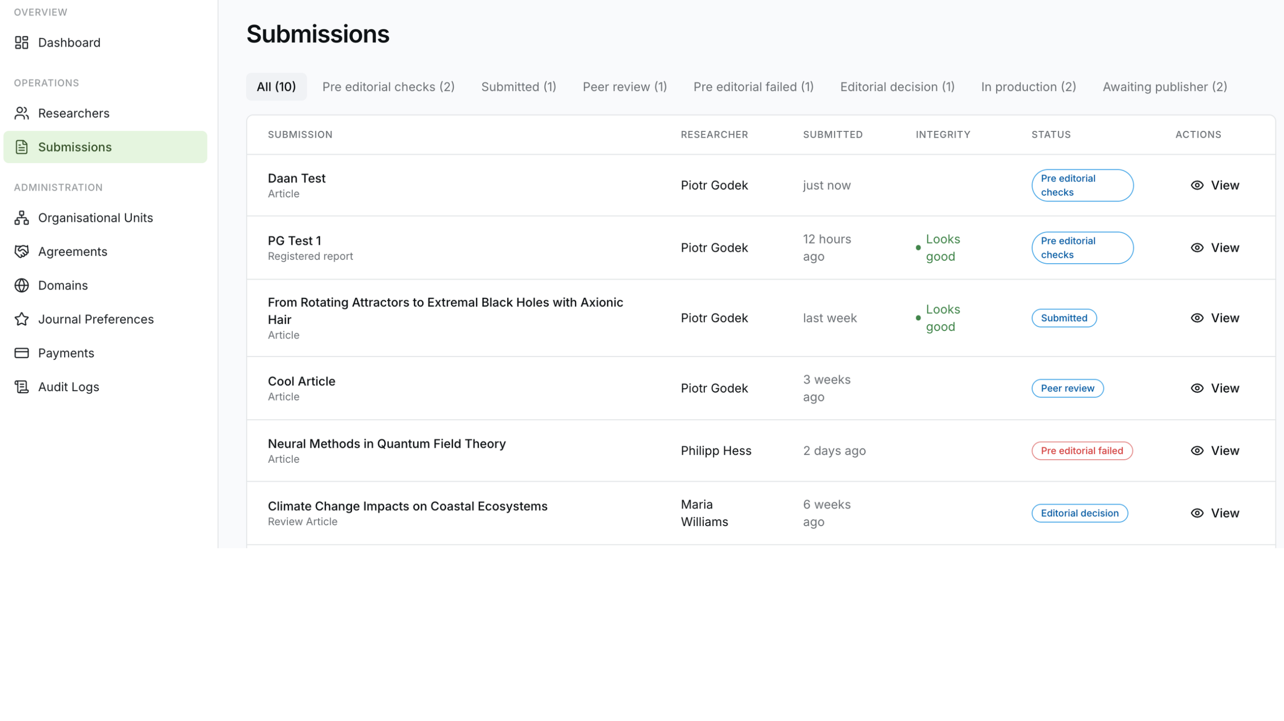This screenshot has width=1284, height=721.
Task: View the PG Test 1 submission
Action: point(1215,248)
